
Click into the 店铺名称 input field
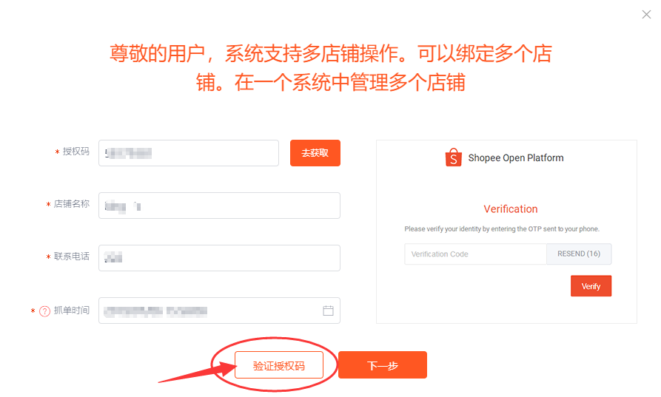[219, 206]
